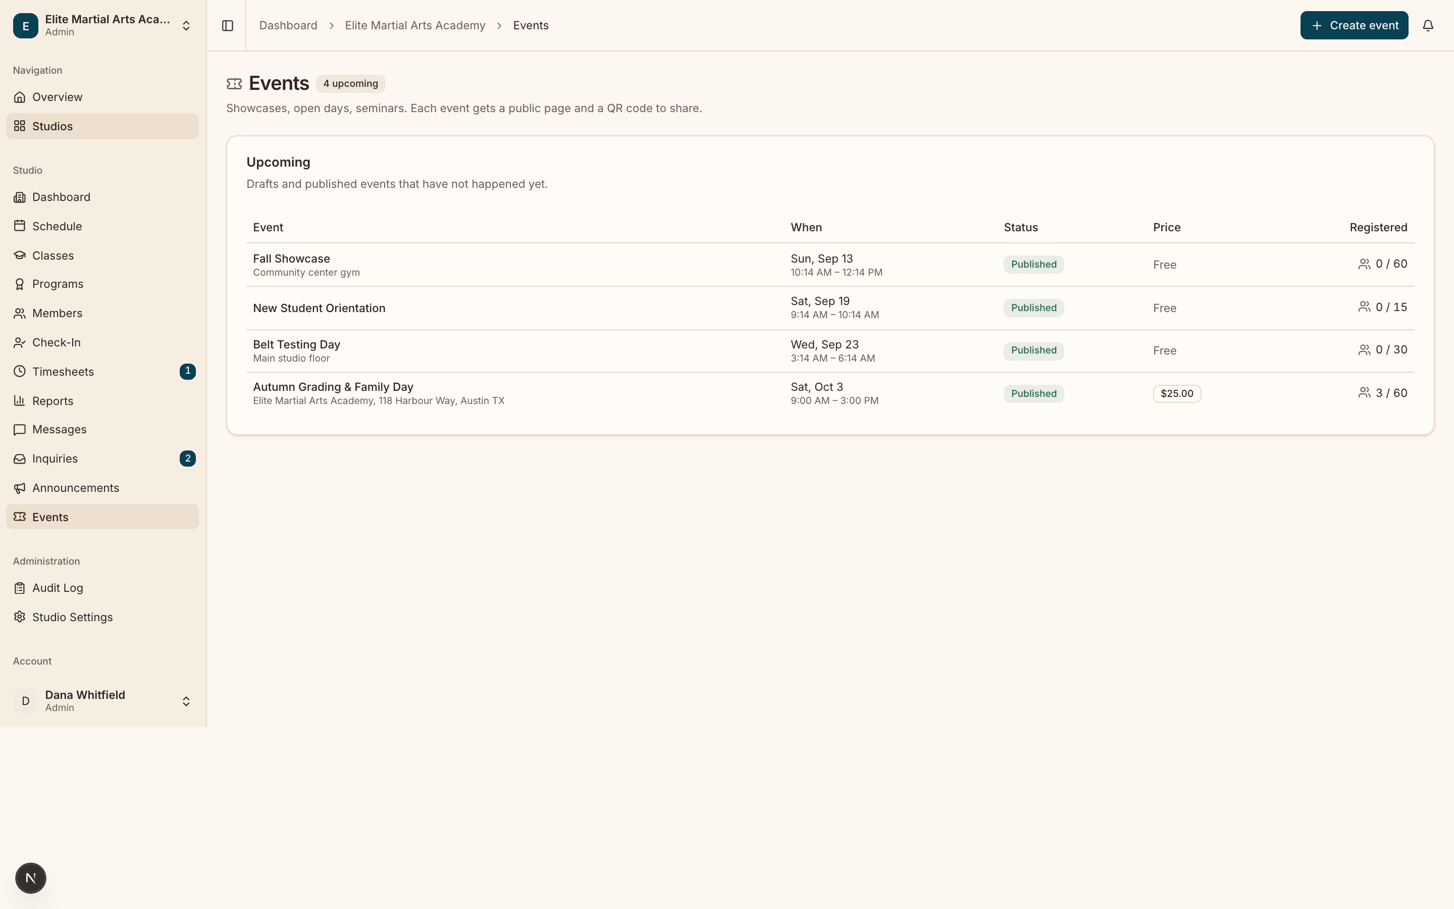Viewport: 1454px width, 909px height.
Task: Click Community center gym location text
Action: point(306,272)
